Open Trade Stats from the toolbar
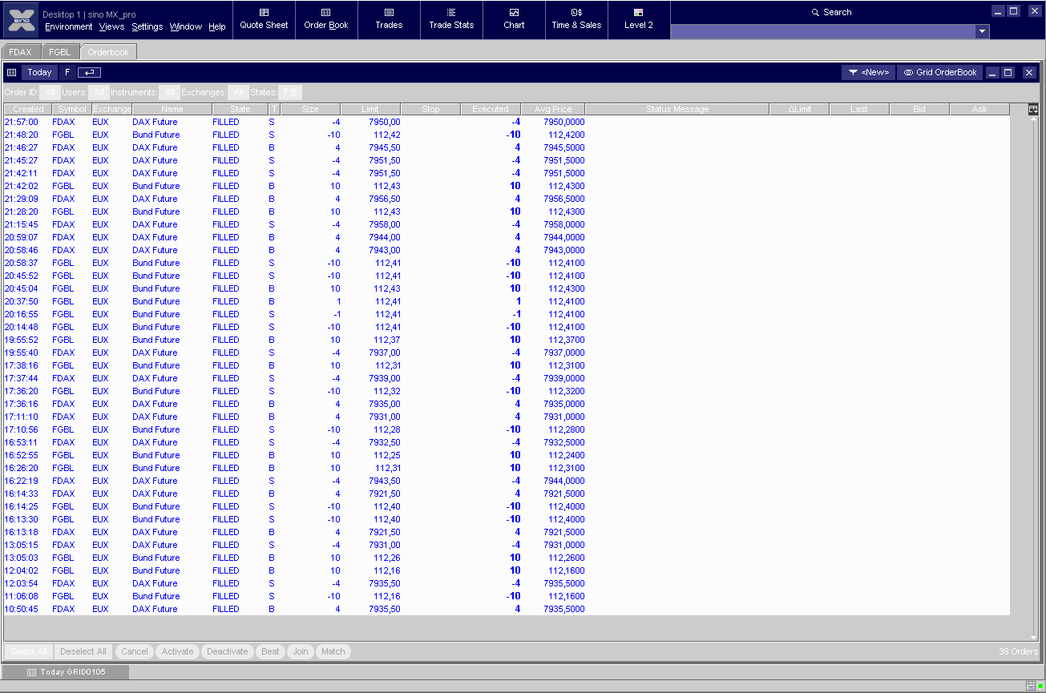1046x693 pixels. pyautogui.click(x=451, y=18)
